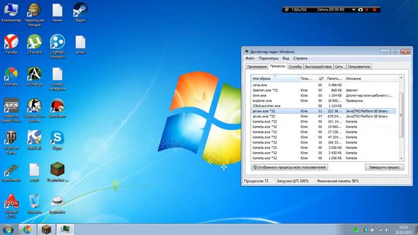Open the Windows Start menu
This screenshot has height=235, width=418.
coord(8,229)
